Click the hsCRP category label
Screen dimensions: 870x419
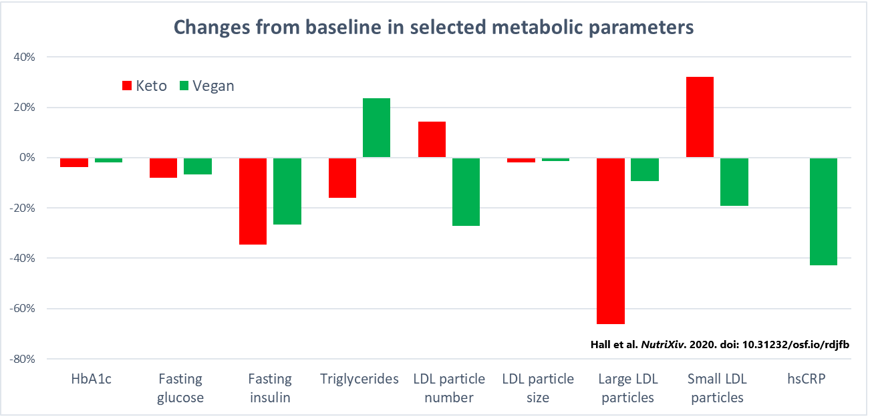[806, 380]
